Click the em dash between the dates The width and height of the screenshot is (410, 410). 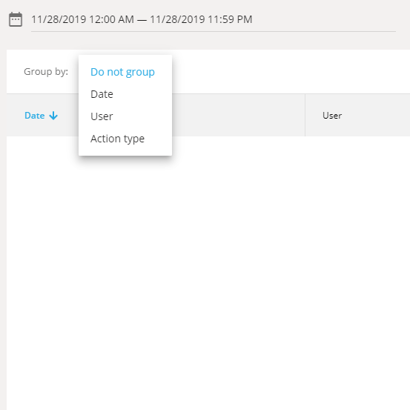tap(142, 19)
